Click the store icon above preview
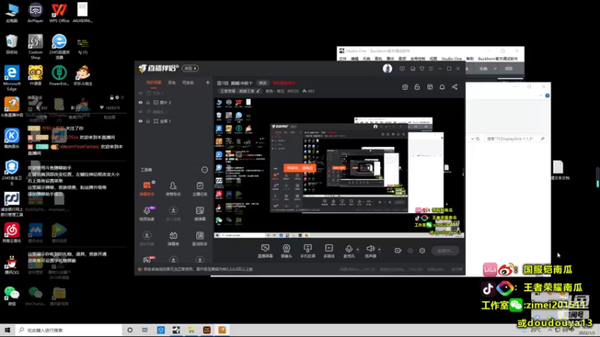 pos(430,87)
